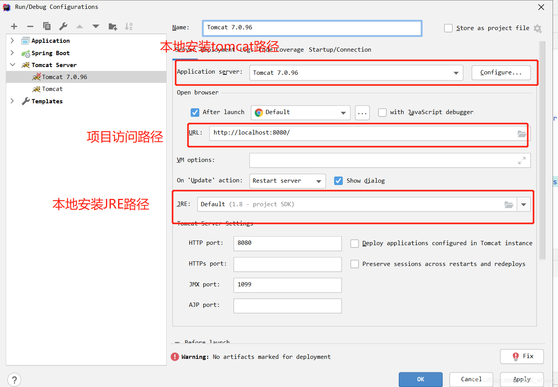Click the HTTPs port field
Image resolution: width=558 pixels, height=387 pixels.
[287, 264]
